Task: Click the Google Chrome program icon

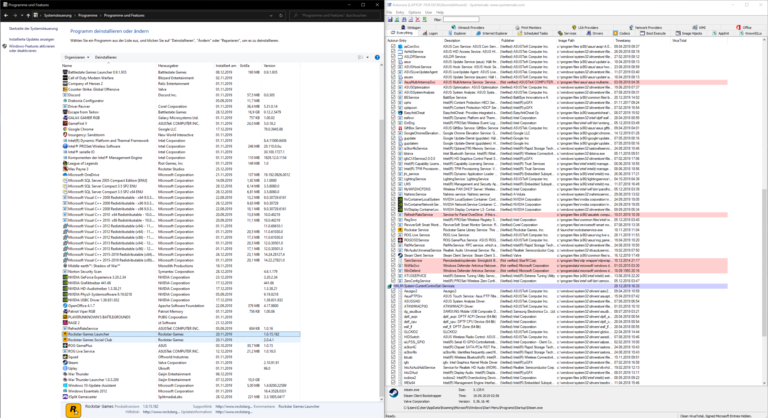Action: tap(65, 129)
